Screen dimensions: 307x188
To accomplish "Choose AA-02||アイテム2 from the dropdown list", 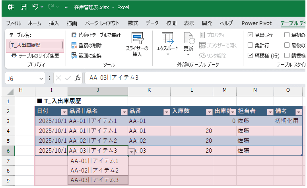I will click(x=98, y=171).
